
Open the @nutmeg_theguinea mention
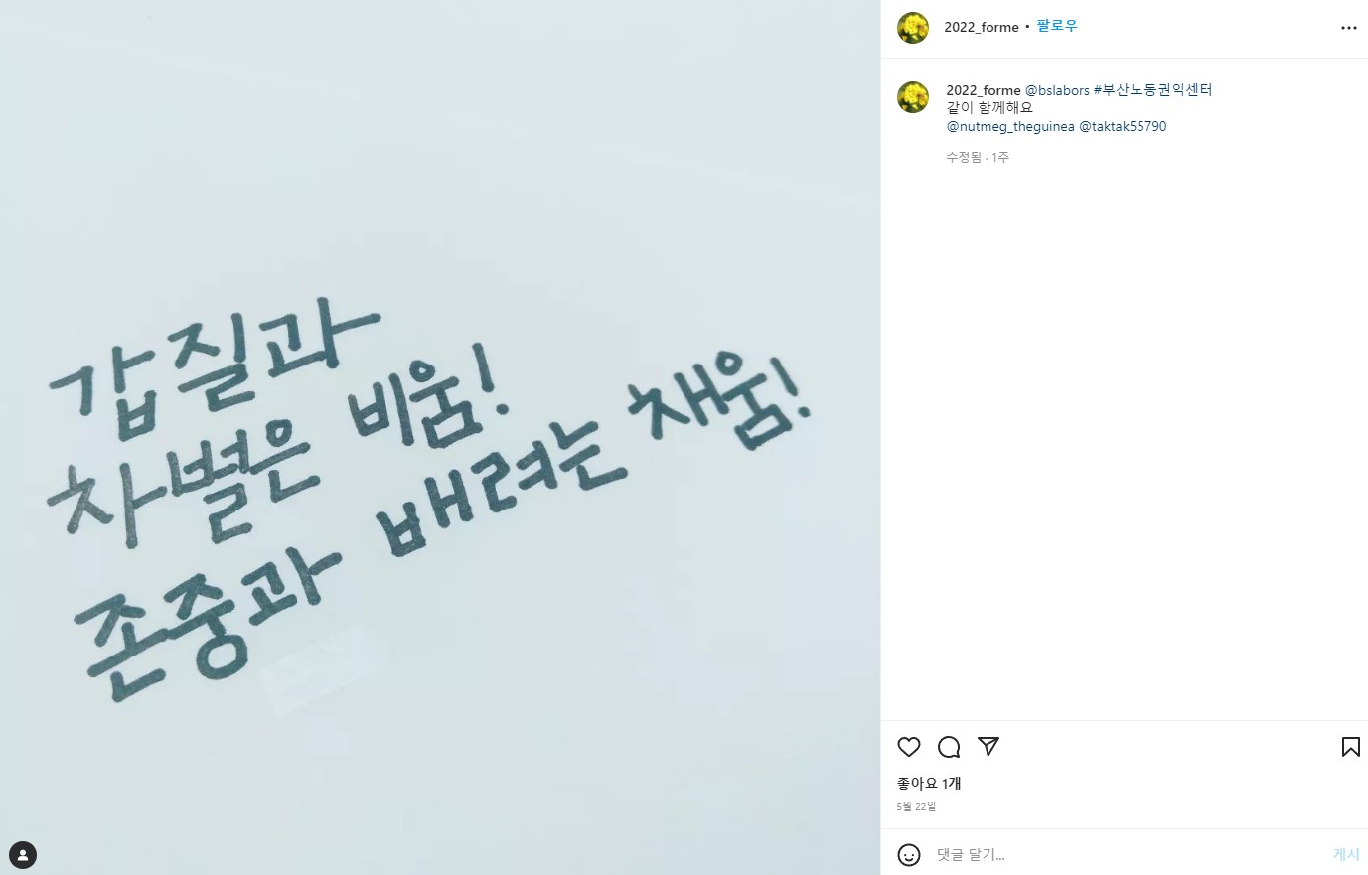pyautogui.click(x=1010, y=127)
